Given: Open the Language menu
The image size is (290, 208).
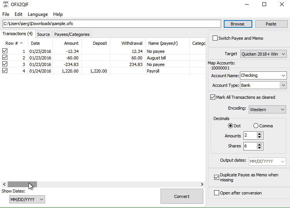Looking at the screenshot, I should click(x=38, y=14).
